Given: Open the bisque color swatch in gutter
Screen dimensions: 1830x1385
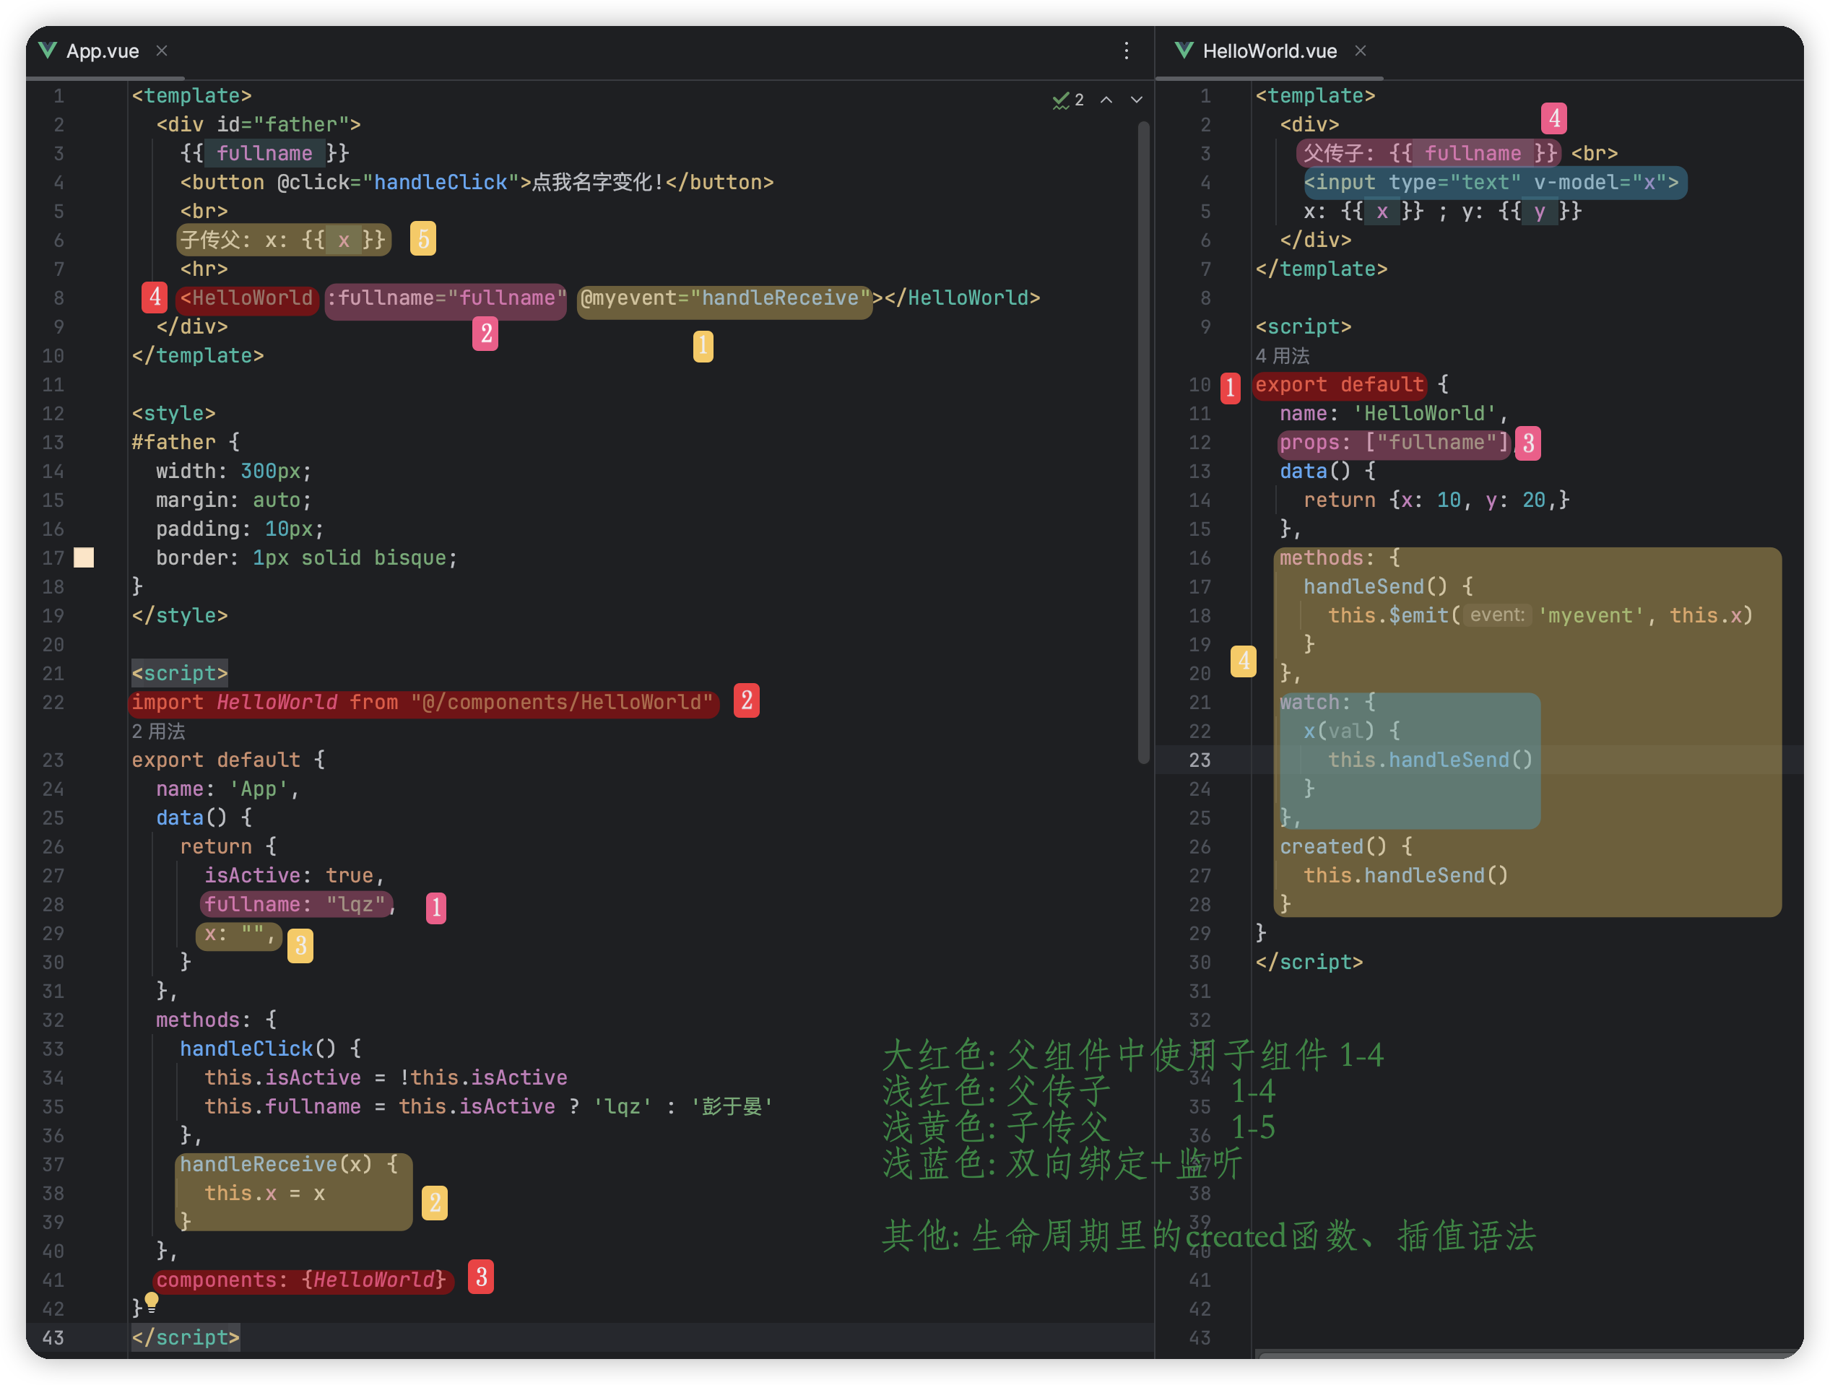Looking at the screenshot, I should click(x=84, y=557).
